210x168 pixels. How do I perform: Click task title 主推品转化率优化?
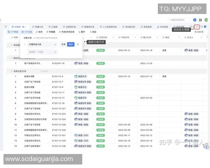pyautogui.click(x=32, y=141)
